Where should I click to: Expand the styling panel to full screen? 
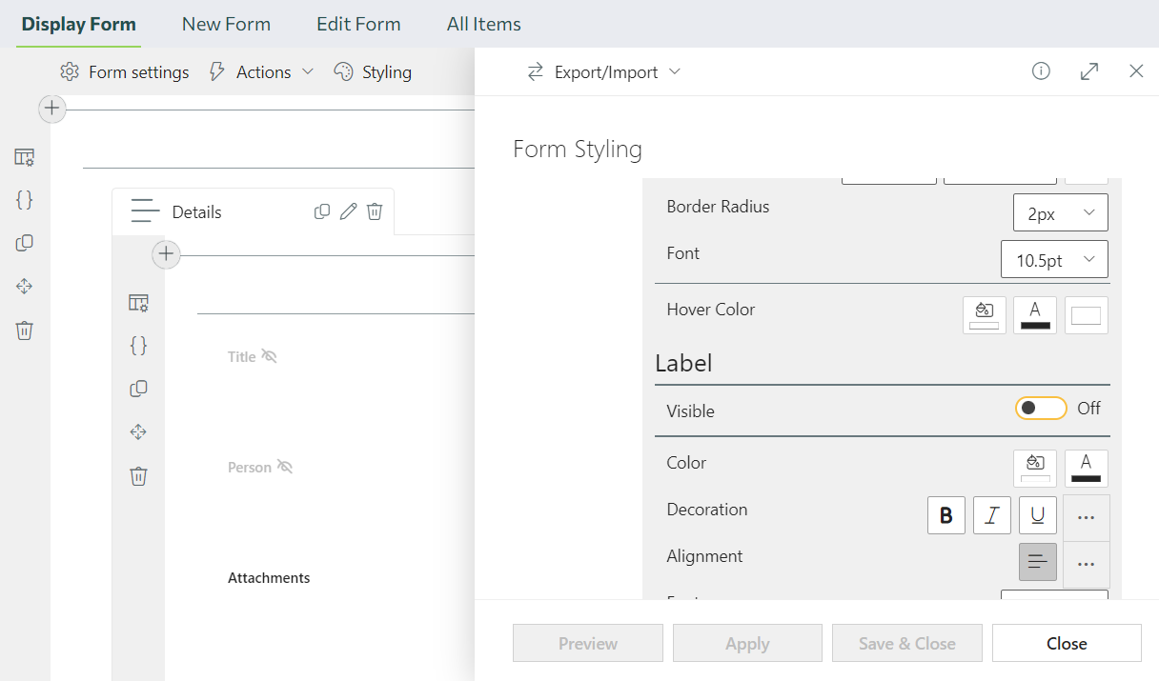(1089, 71)
